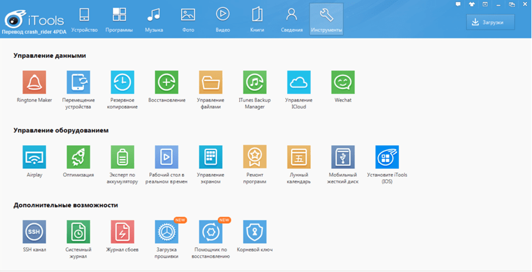Switch to the Фото tab
This screenshot has width=532, height=272.
tap(188, 19)
